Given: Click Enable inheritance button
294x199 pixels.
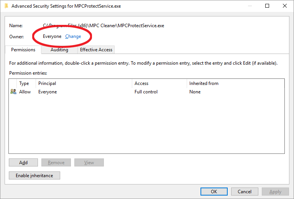Looking at the screenshot, I should tap(34, 175).
